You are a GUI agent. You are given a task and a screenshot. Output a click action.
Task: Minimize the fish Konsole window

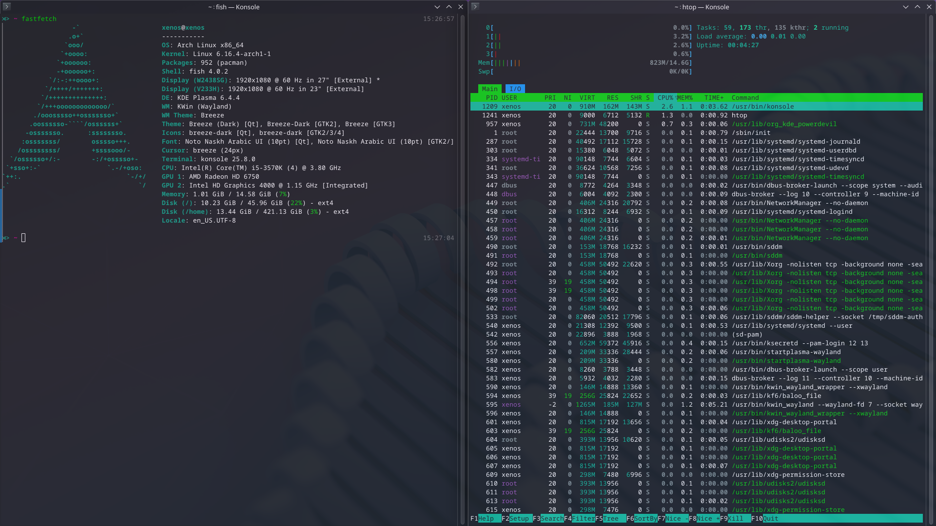coord(437,7)
